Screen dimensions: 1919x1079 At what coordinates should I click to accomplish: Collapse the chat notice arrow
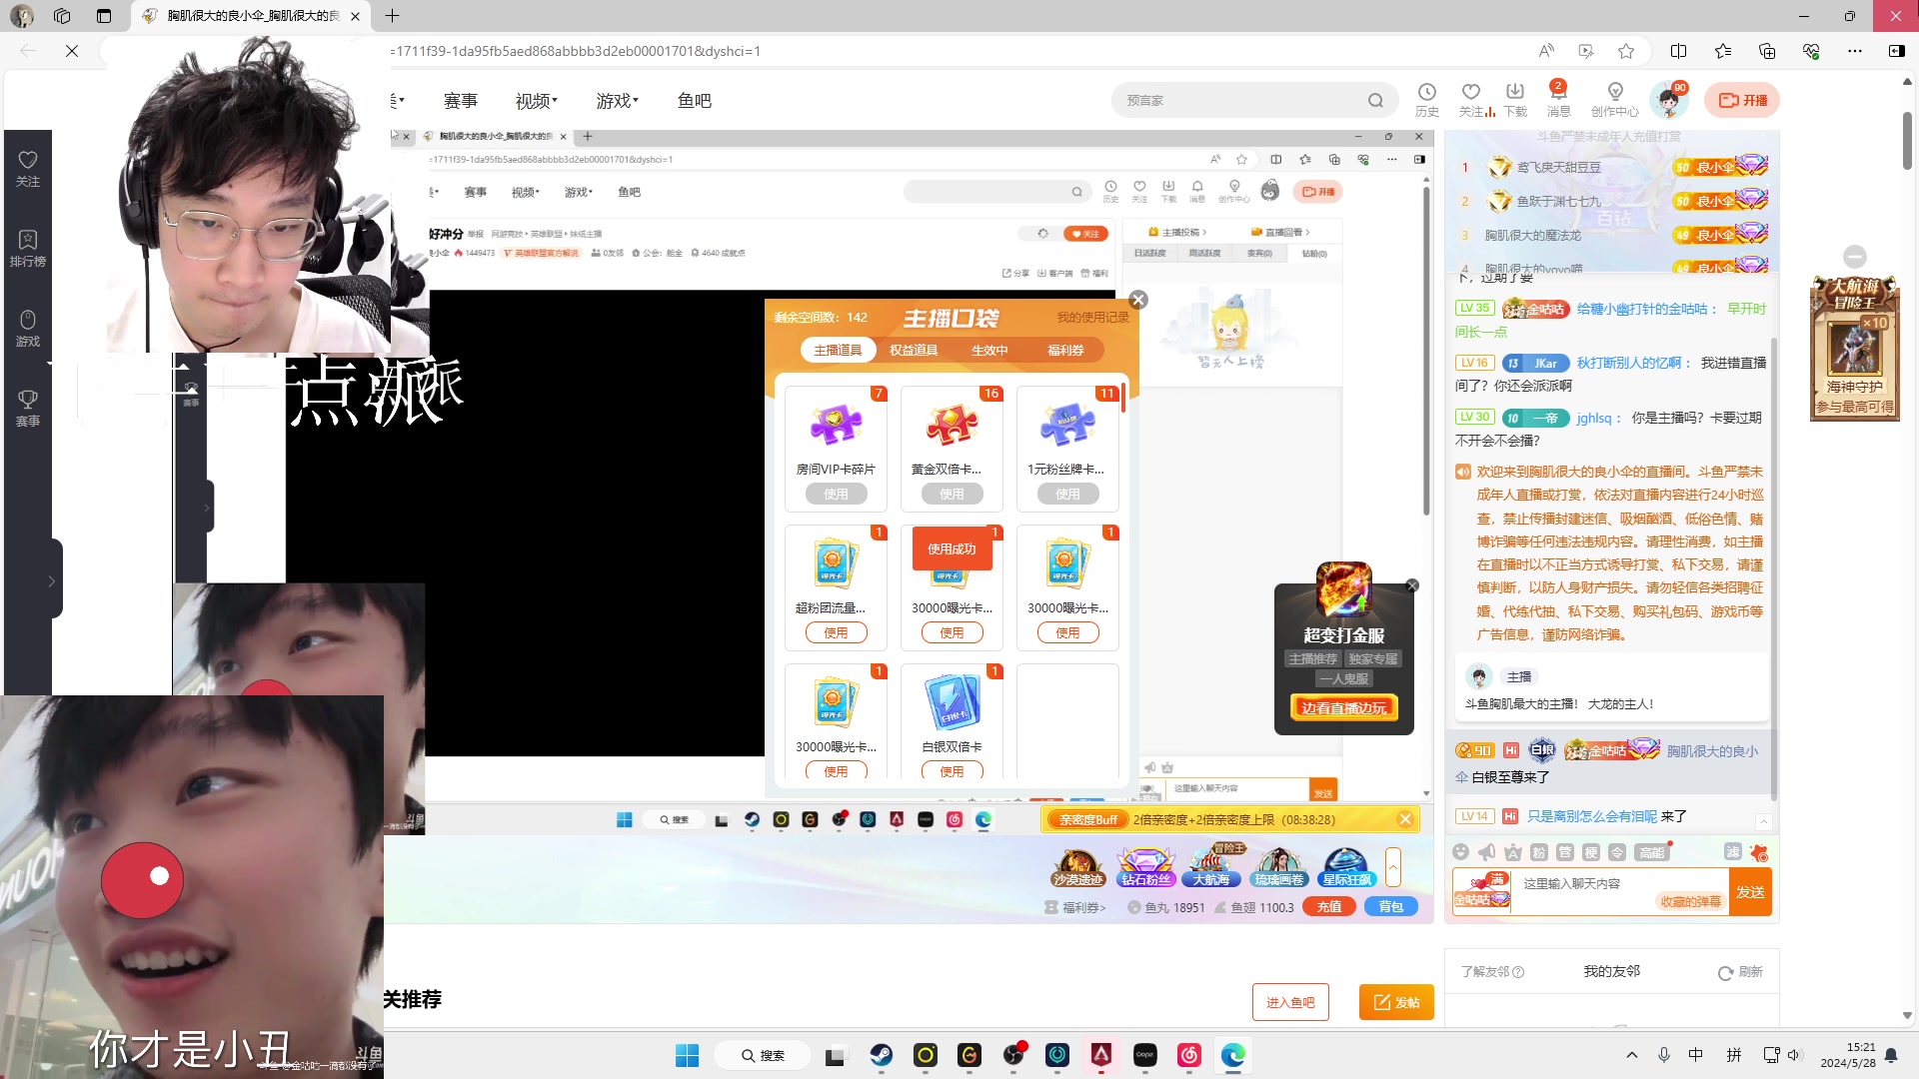click(x=1763, y=821)
